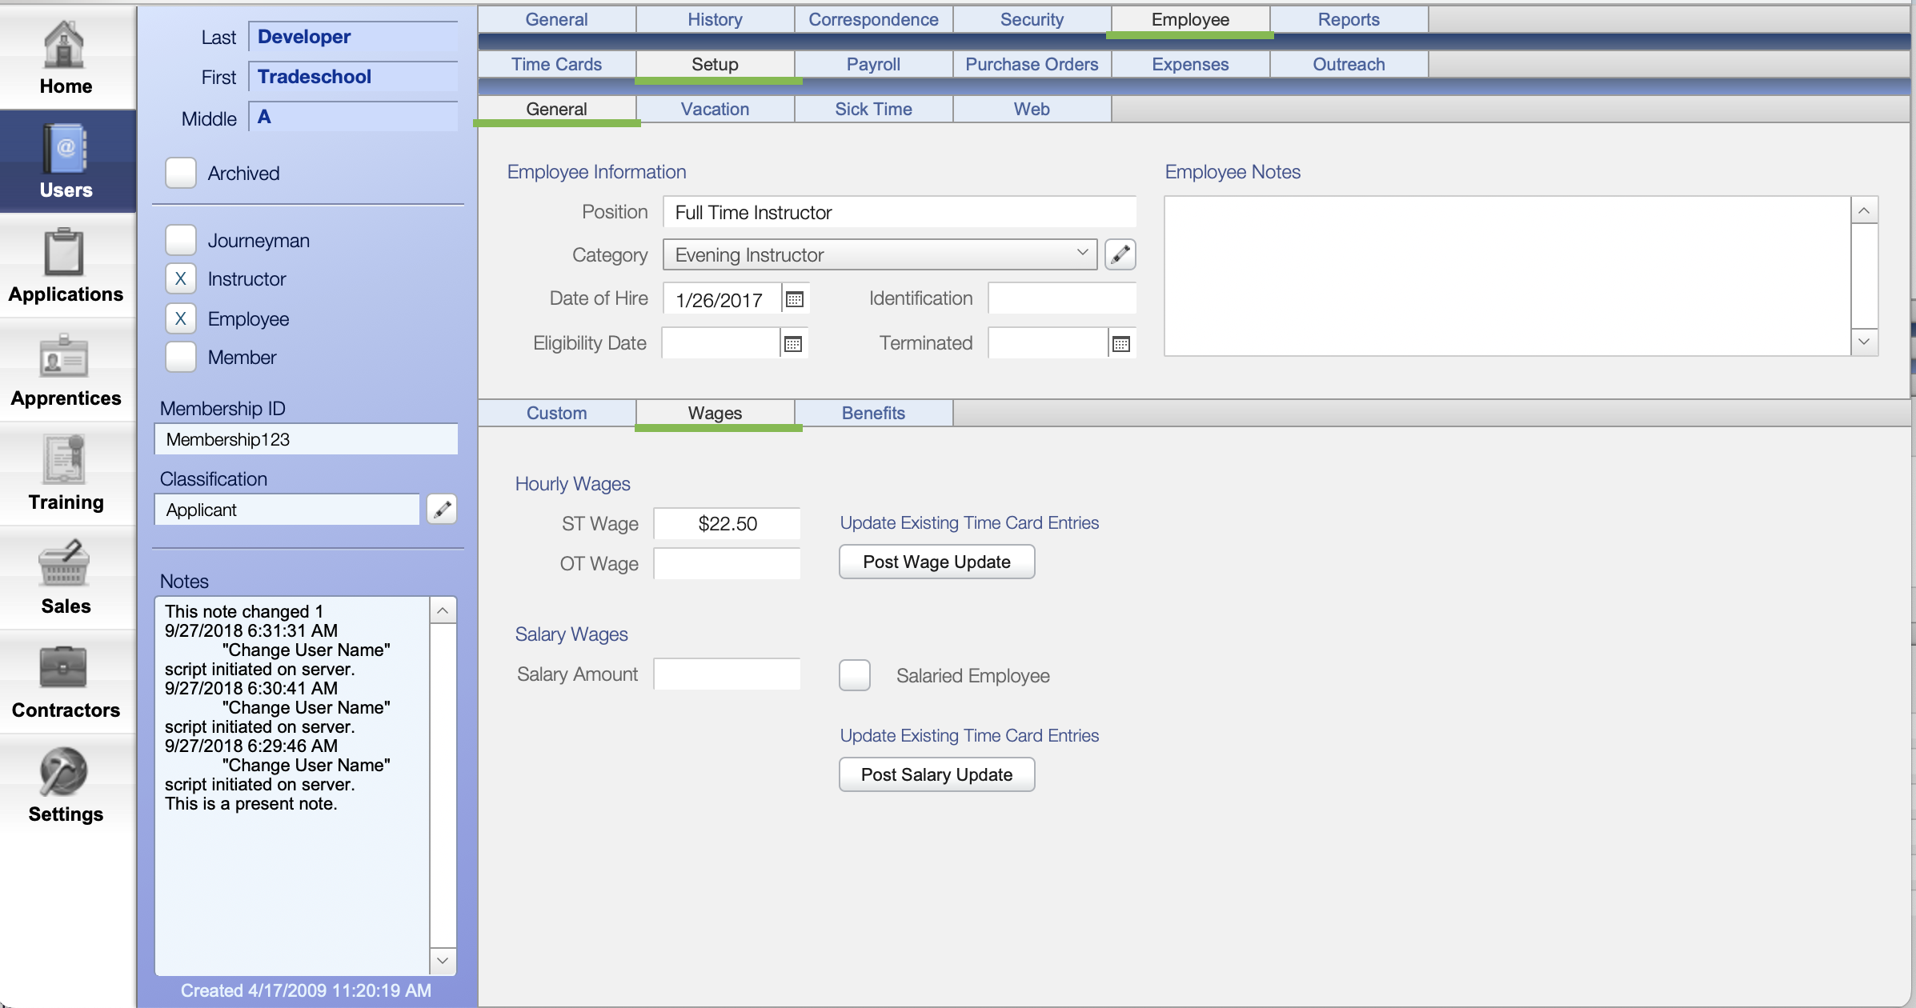1916x1008 pixels.
Task: Open the Sales basket icon
Action: coord(65,564)
